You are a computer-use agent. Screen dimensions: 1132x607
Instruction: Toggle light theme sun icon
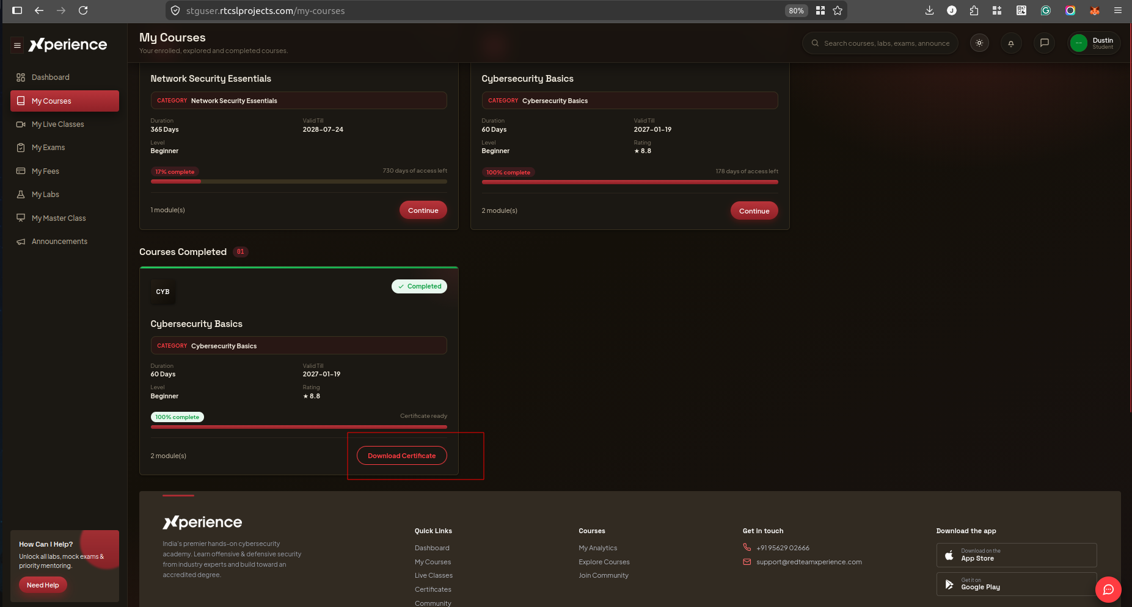coord(979,43)
